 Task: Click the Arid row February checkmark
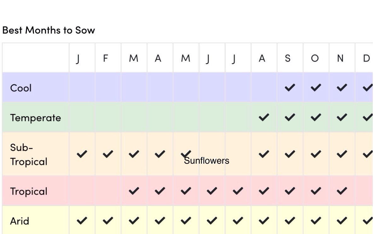point(108,221)
